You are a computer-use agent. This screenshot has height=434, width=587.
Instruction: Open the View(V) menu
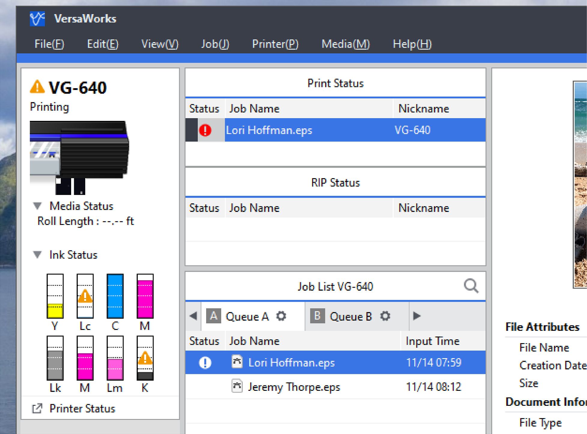click(x=160, y=44)
